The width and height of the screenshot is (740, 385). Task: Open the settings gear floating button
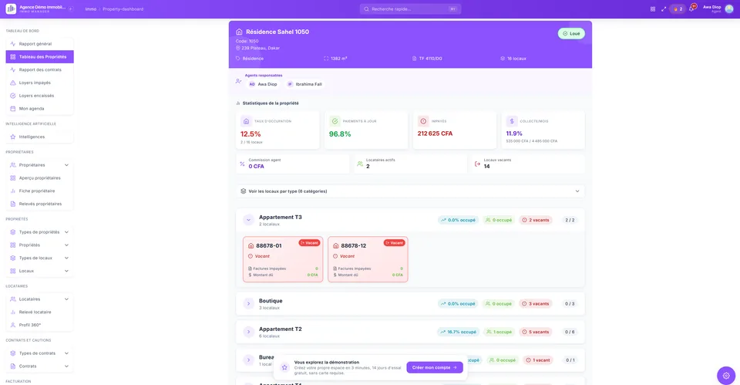click(x=726, y=376)
